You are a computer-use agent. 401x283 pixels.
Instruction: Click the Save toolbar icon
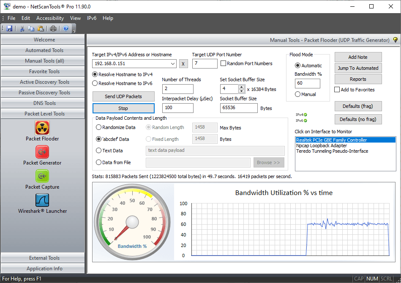(9, 28)
